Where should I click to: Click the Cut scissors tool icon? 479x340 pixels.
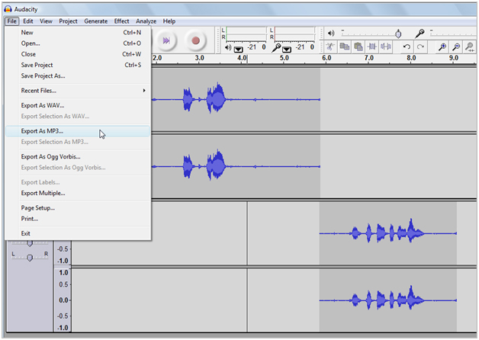330,47
